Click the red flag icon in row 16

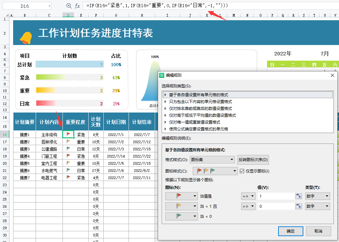(68, 134)
